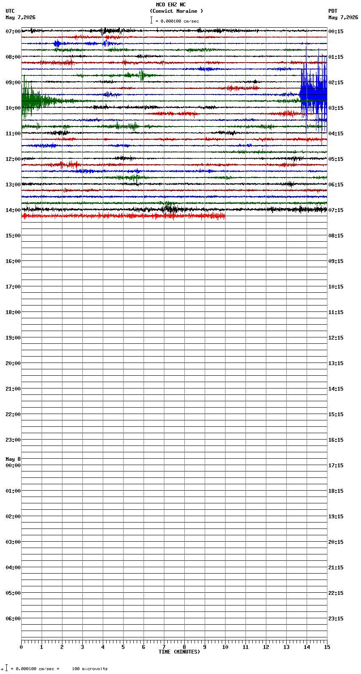Click the '07:00' UTC time label
The image size is (361, 674).
click(13, 31)
